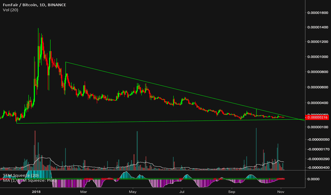Click the -0.00000050 volume axis label
Image resolution: width=331 pixels, height=195 pixels.
pyautogui.click(x=318, y=140)
